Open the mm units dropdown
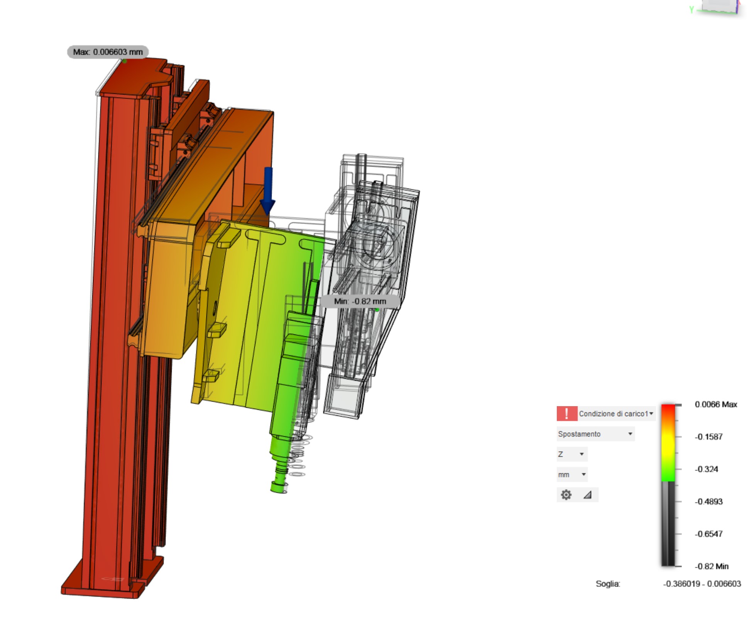This screenshot has height=621, width=754. 572,474
